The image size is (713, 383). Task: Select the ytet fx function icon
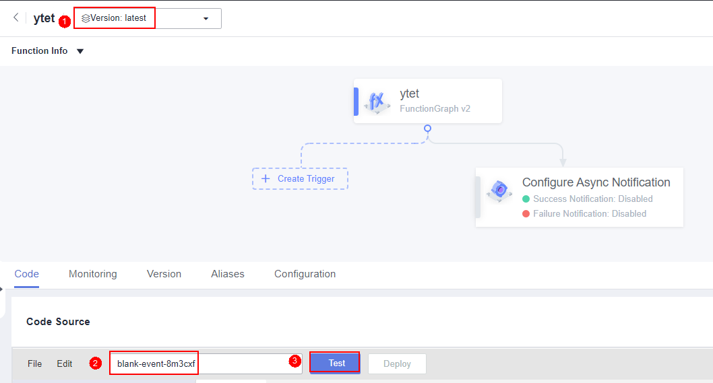click(x=377, y=102)
